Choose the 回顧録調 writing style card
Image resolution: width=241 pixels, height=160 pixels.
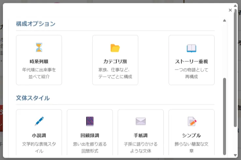click(x=90, y=133)
